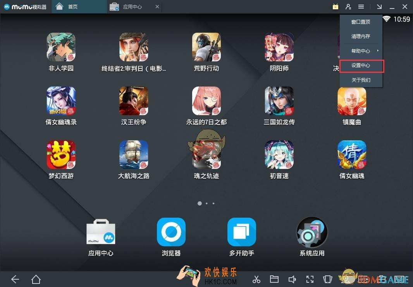The image size is (413, 287).
Task: Launch 倩女幽魂 app
Action: pyautogui.click(x=352, y=155)
